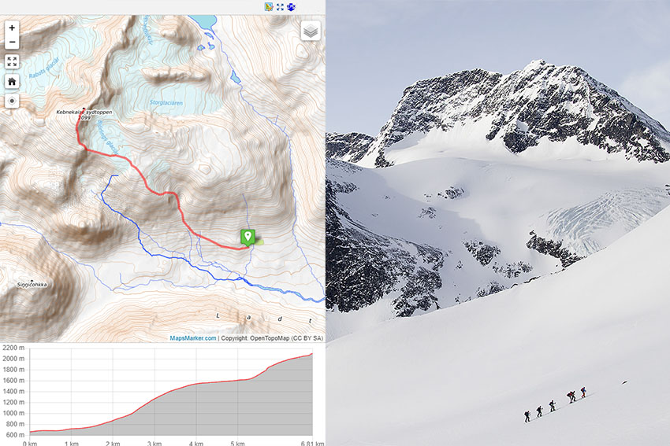Open the map layers selector
The width and height of the screenshot is (670, 446).
(x=311, y=31)
